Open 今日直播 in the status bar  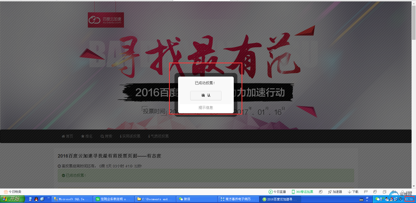pyautogui.click(x=277, y=192)
